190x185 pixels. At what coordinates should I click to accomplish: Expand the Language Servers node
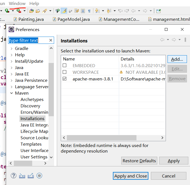click(x=12, y=87)
